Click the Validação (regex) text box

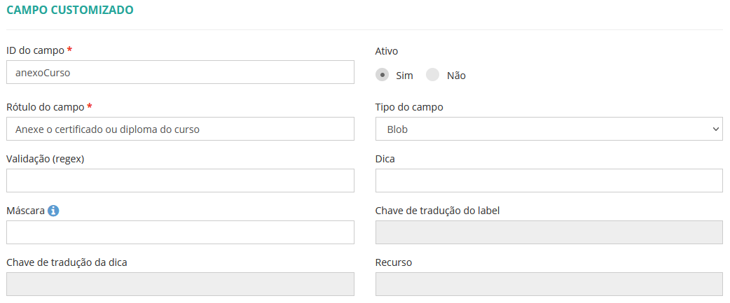tap(180, 181)
